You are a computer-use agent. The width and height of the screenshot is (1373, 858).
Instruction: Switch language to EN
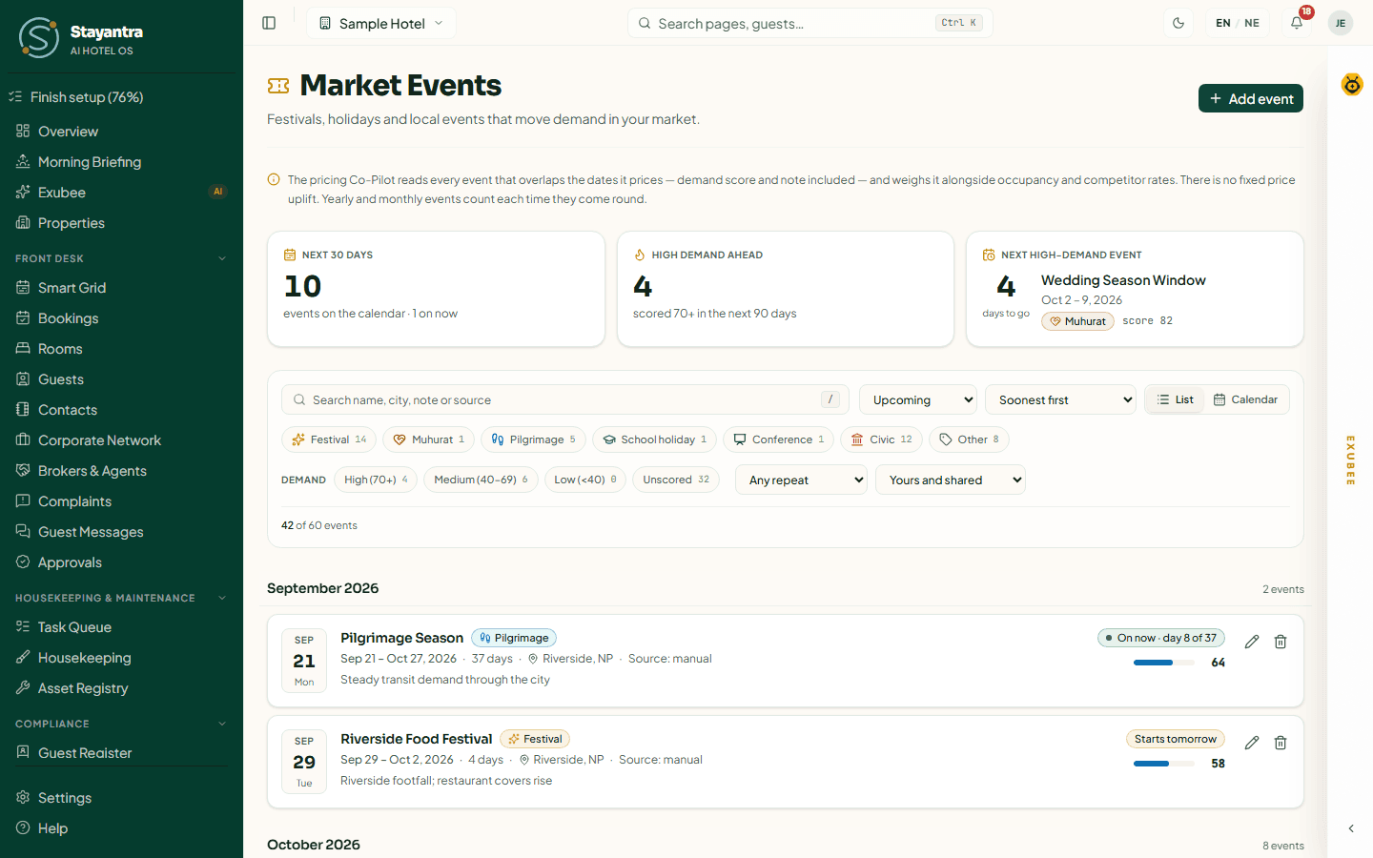pyautogui.click(x=1223, y=23)
